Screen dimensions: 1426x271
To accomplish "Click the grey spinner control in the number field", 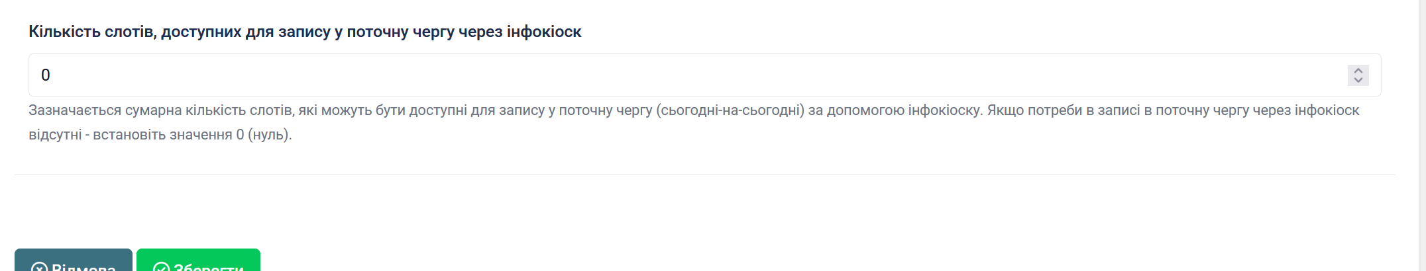I will 1358,75.
